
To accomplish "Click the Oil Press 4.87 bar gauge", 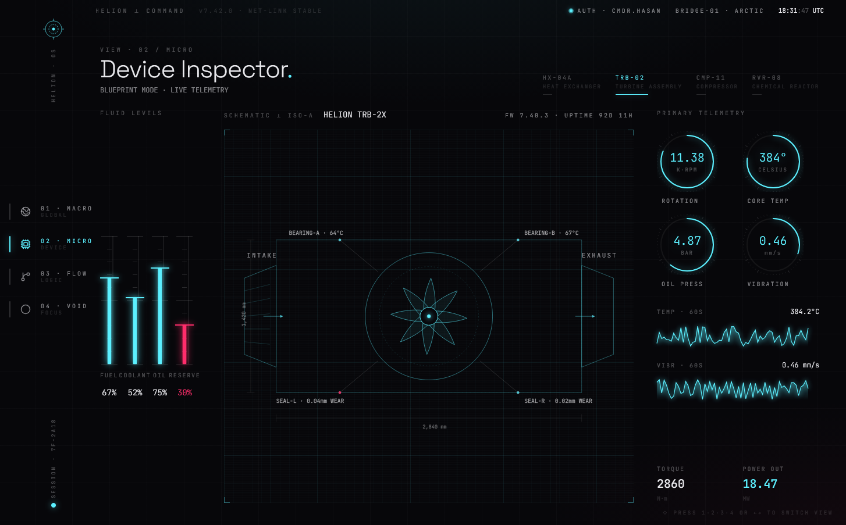I will click(687, 245).
